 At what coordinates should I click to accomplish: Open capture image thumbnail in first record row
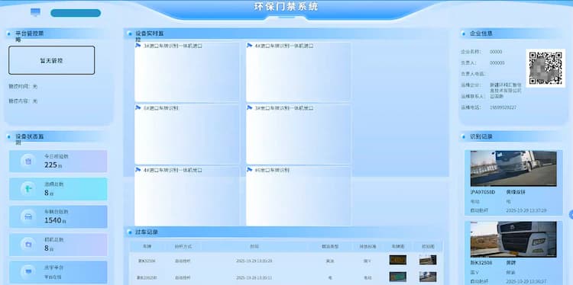pos(428,260)
